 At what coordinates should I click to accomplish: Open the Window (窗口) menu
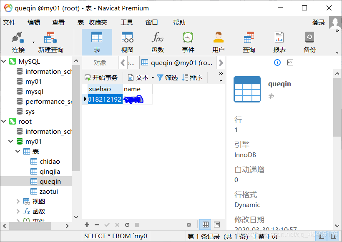(151, 22)
